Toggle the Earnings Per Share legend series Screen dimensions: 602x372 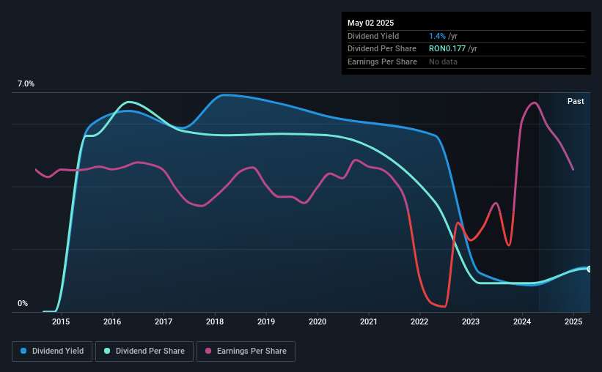246,351
